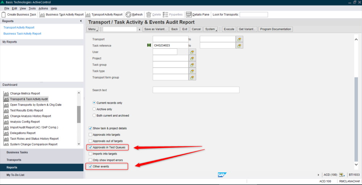Click the report form scroll-up arrow
The width and height of the screenshot is (362, 185).
356,39
